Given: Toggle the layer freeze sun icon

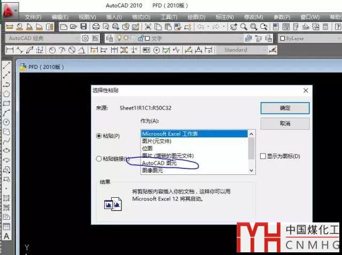Looking at the screenshot, I should [x=126, y=38].
